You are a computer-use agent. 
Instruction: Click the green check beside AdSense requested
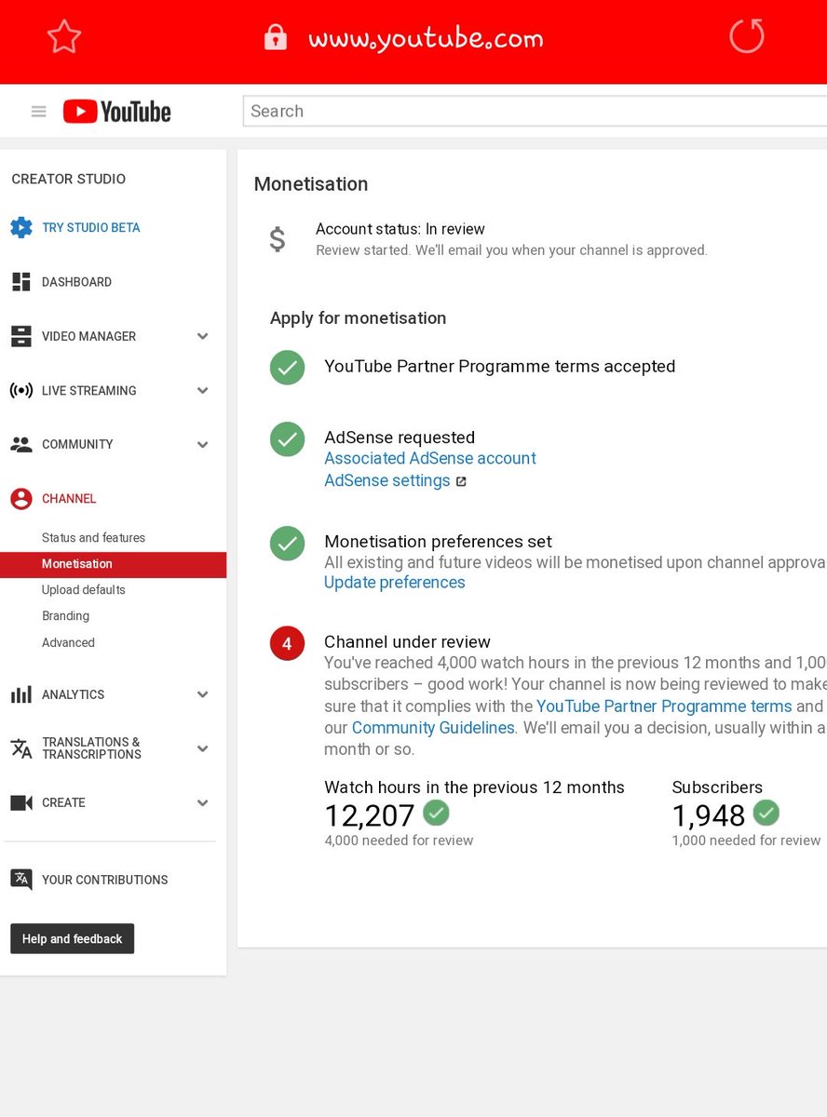[287, 439]
